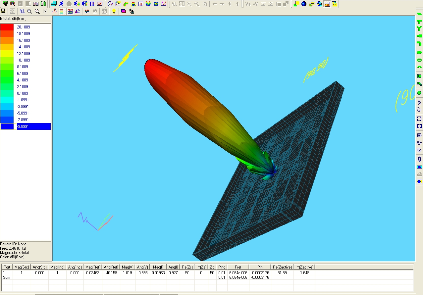
Task: Toggle the PORT table display icon
Action: [70, 11]
